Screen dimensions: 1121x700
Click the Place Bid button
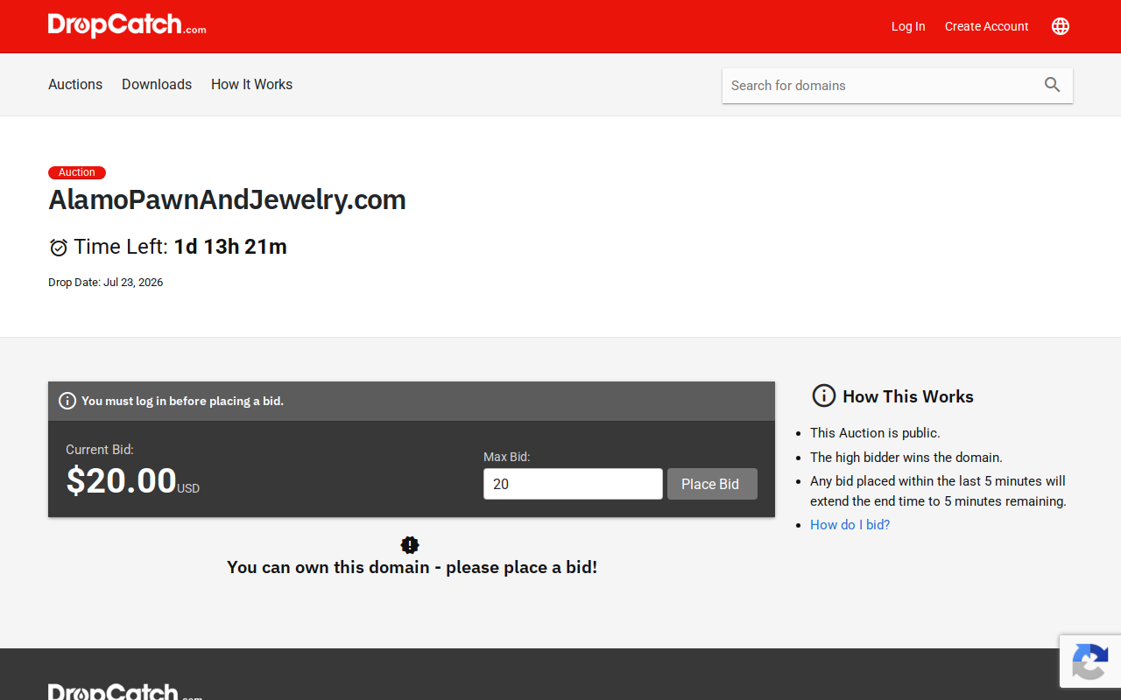click(x=712, y=484)
